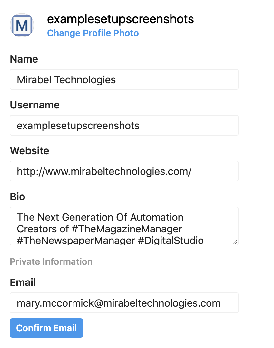Click the Website field label
Screen dimensions: 274x348
[29, 151]
